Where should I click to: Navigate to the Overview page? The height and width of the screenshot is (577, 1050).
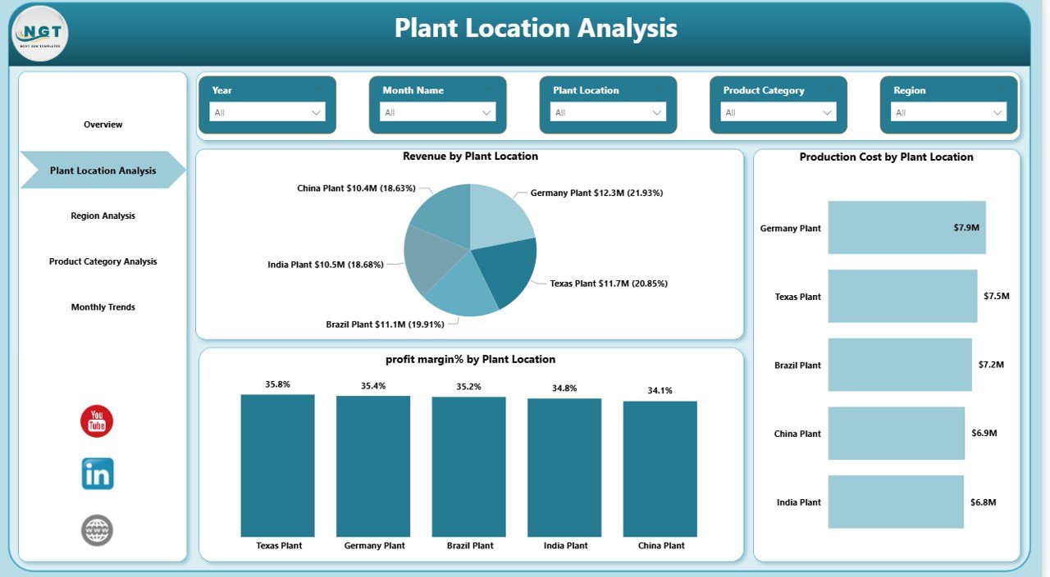(102, 124)
